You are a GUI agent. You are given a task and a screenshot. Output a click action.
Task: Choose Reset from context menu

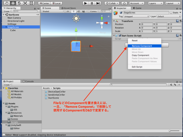tap(144, 41)
